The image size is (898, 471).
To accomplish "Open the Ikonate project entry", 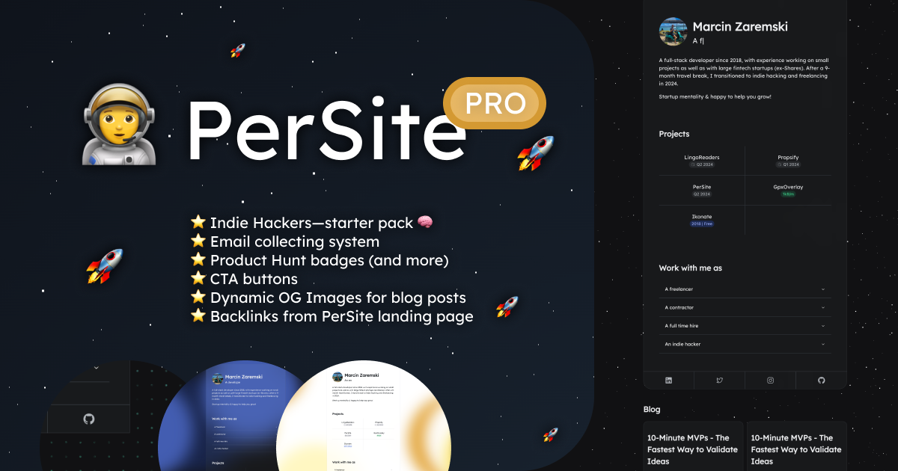I will pos(702,220).
